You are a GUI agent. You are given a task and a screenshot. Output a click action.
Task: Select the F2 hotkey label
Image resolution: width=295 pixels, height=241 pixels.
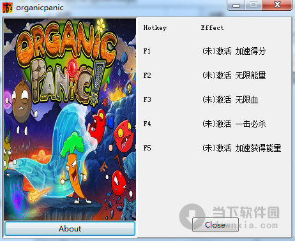(x=147, y=75)
